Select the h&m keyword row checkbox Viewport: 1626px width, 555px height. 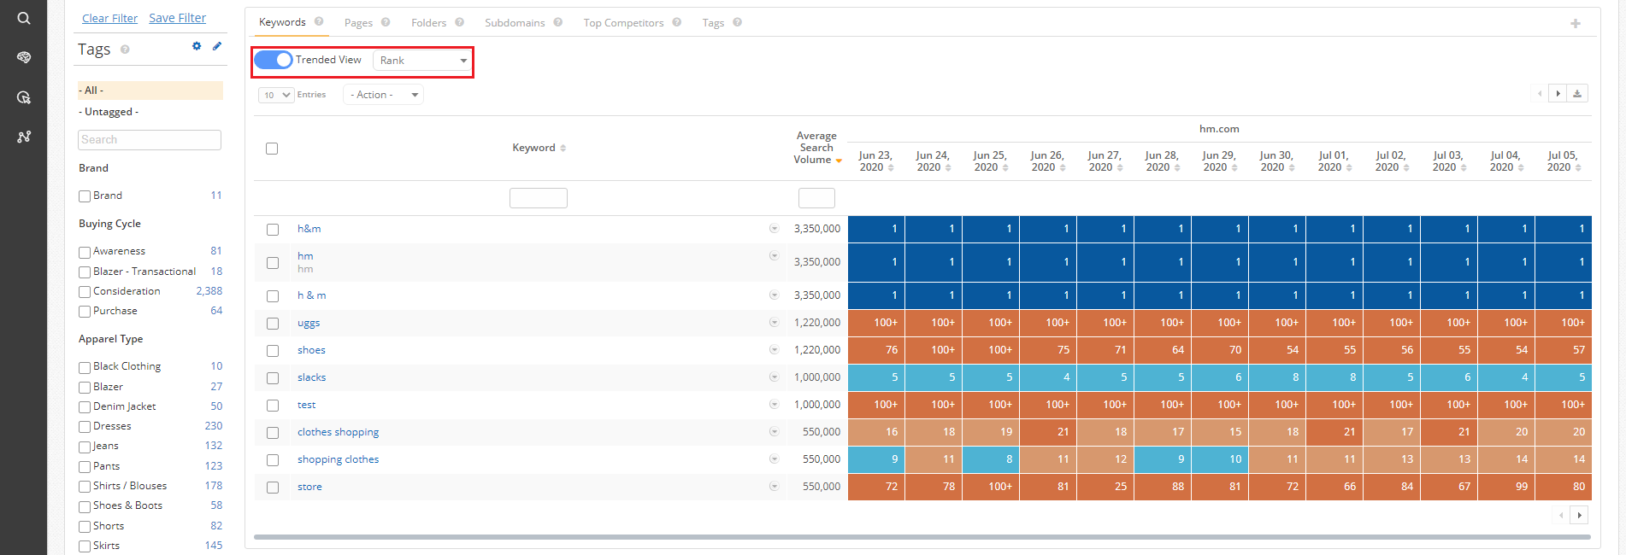point(273,230)
